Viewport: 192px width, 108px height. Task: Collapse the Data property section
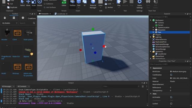point(151,94)
